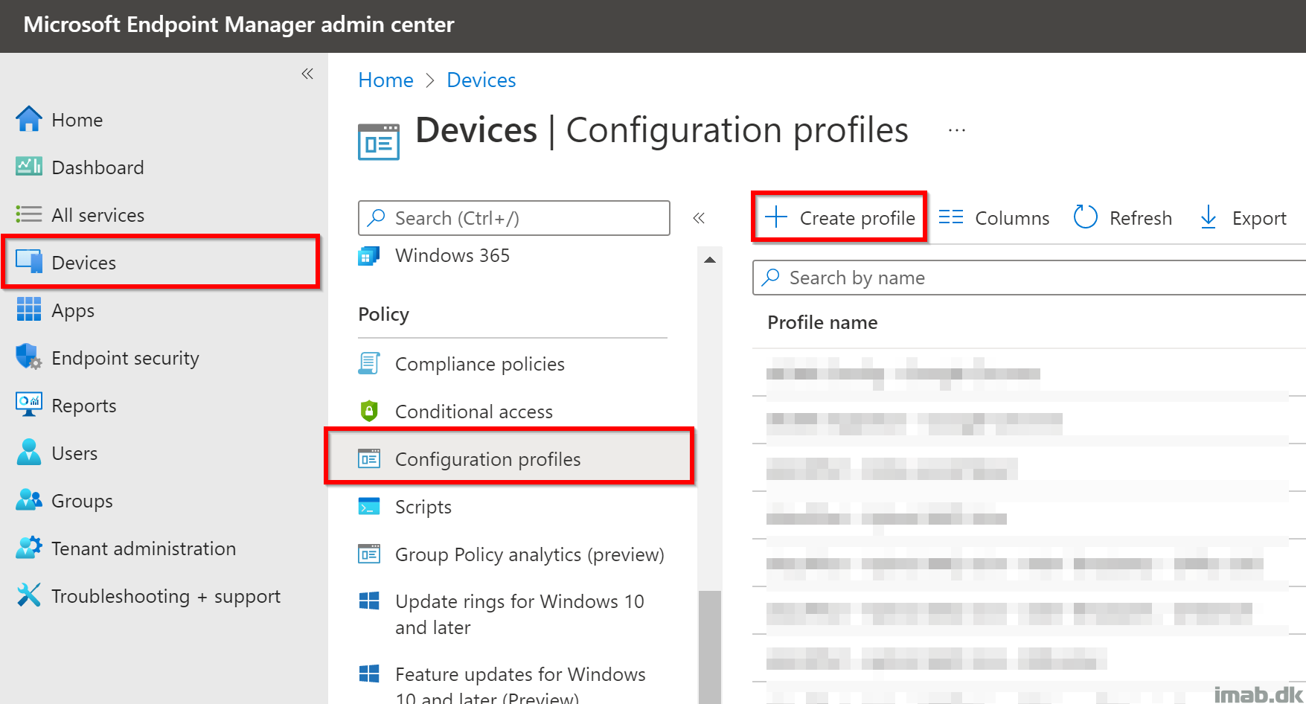Image resolution: width=1306 pixels, height=704 pixels.
Task: Click Group Policy analytics icon
Action: [369, 554]
